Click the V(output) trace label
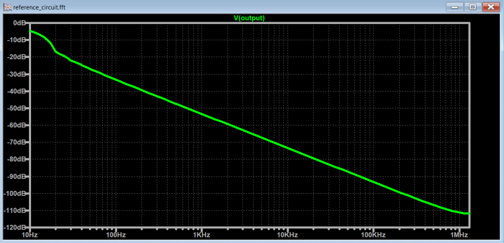504x243 pixels. click(249, 18)
